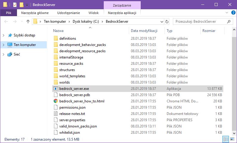The height and width of the screenshot is (143, 237).
Task: Go up one folder level arrow
Action: point(28,21)
